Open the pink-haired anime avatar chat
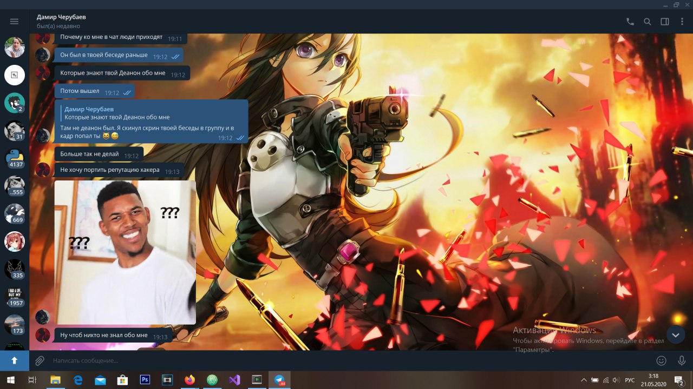This screenshot has height=389, width=693. (x=15, y=241)
